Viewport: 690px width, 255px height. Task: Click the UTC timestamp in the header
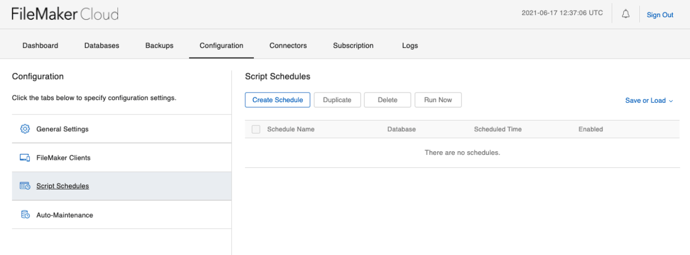(x=562, y=13)
